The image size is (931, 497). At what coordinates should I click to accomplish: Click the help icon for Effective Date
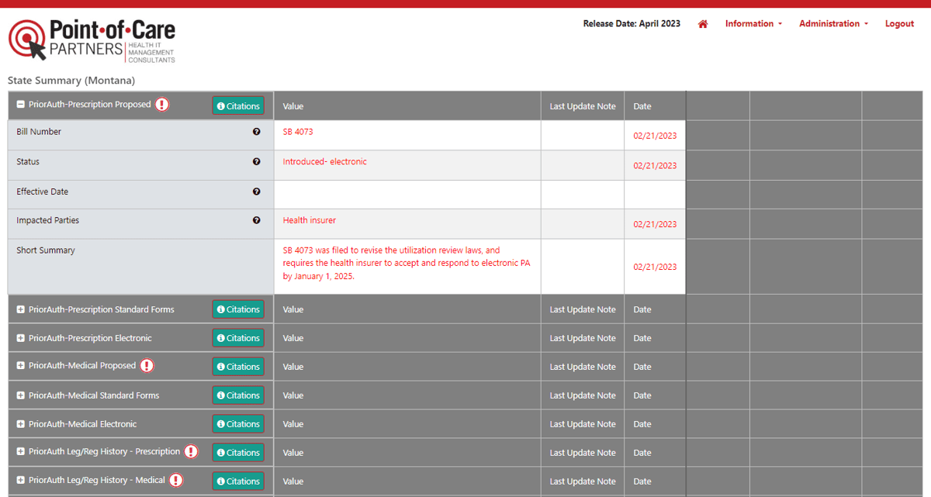(257, 192)
